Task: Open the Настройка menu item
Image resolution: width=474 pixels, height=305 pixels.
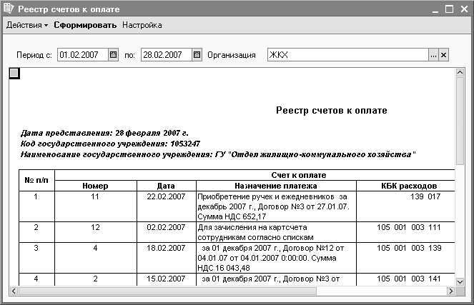Action: coord(142,25)
